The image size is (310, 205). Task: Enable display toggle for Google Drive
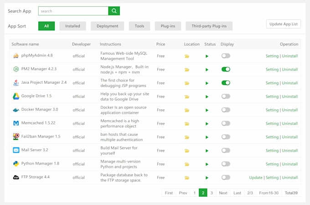[x=226, y=97]
